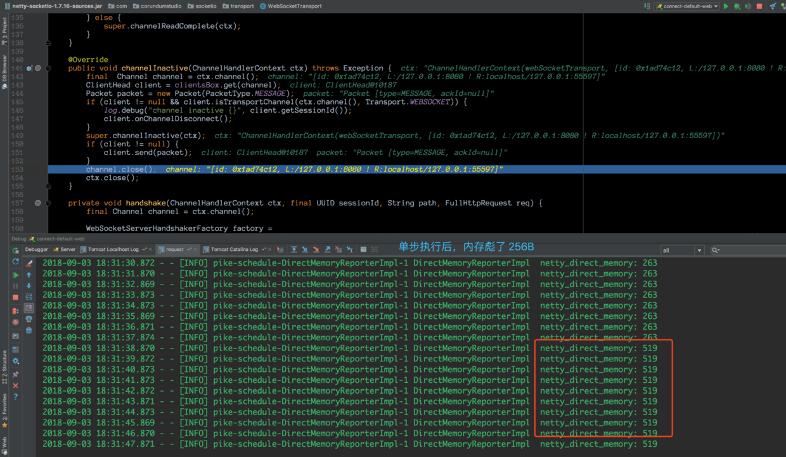Switch to the Debugger tab

(36, 250)
